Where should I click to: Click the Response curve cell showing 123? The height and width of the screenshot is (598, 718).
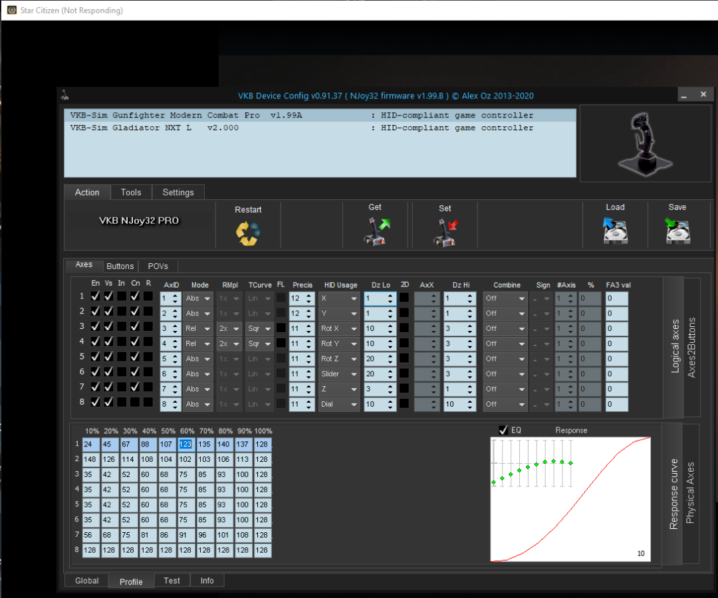tap(185, 444)
